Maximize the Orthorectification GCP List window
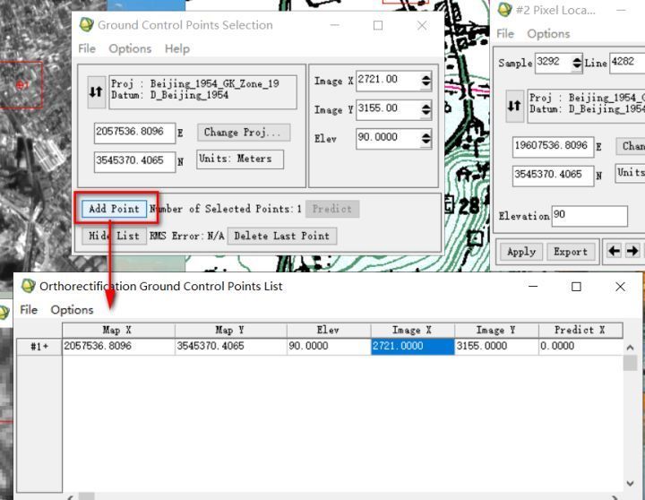This screenshot has width=645, height=500. (576, 287)
